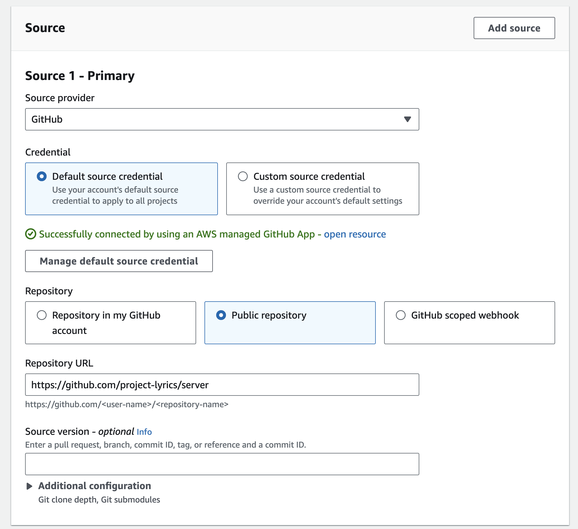Expand the Additional configuration triangle

29,486
